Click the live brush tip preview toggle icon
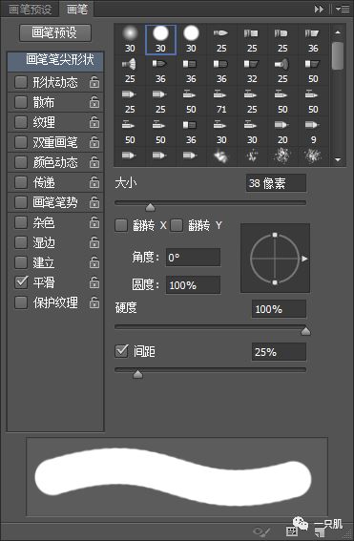Screen dimensions: 354x541 tap(260, 531)
